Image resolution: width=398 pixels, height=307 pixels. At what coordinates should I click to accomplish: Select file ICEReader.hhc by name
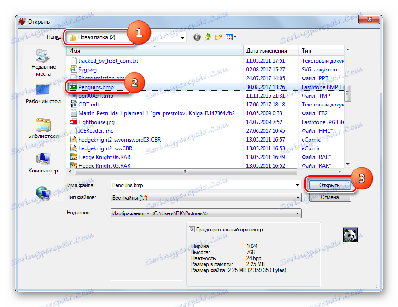96,131
